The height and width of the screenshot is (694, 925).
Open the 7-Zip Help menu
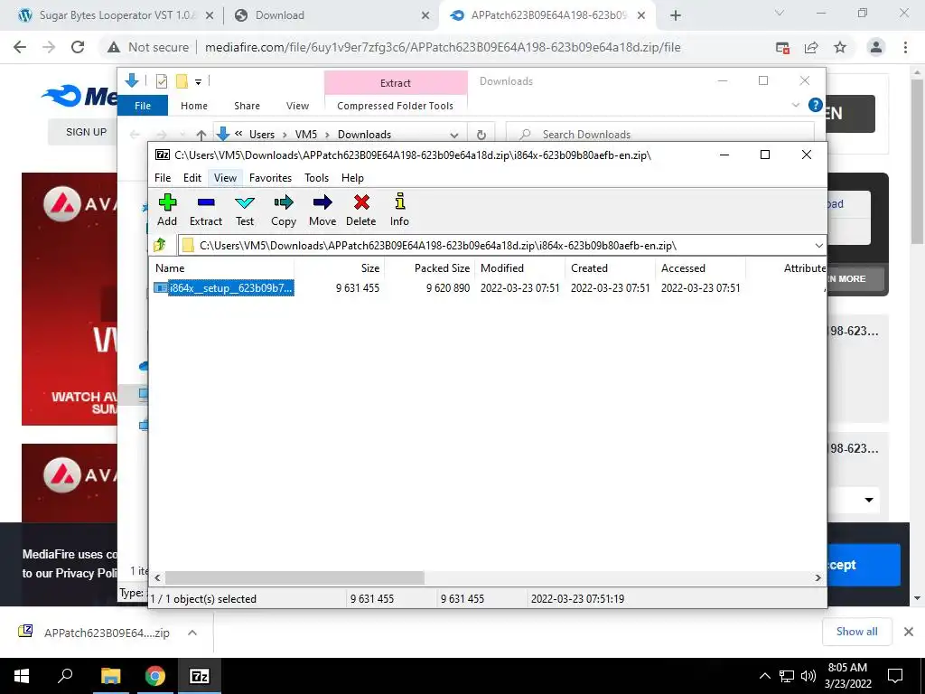tap(352, 178)
